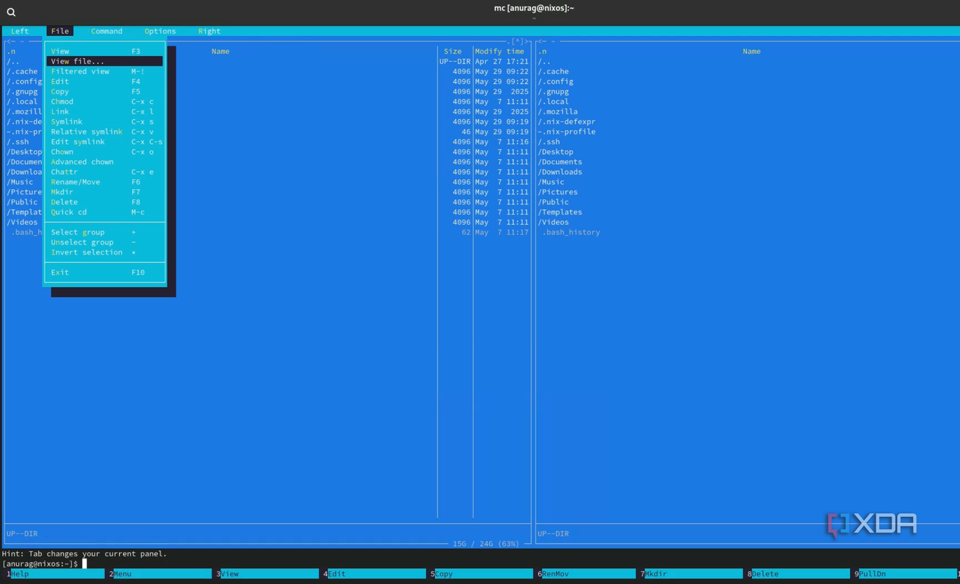Choose Copy F5 in the File menu
This screenshot has width=960, height=584.
coord(104,91)
